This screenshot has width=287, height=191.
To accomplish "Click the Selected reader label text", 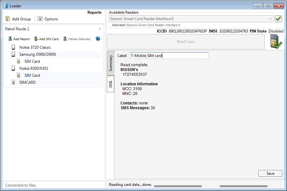I will click(x=146, y=25).
